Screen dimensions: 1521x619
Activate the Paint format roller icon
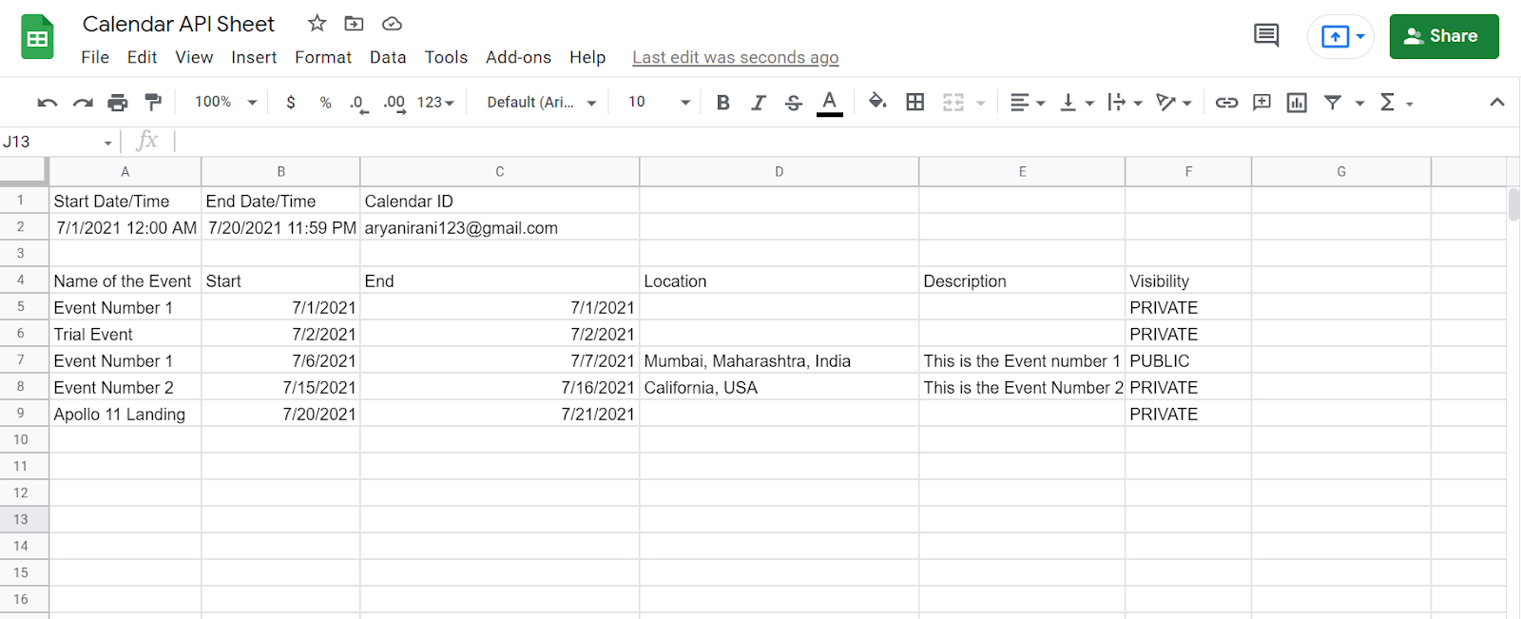[x=153, y=102]
